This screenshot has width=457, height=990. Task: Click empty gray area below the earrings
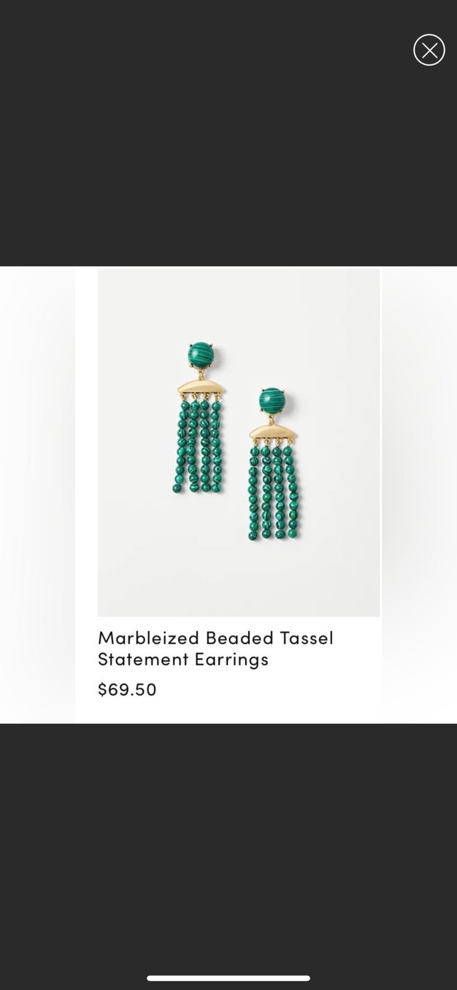click(x=239, y=579)
